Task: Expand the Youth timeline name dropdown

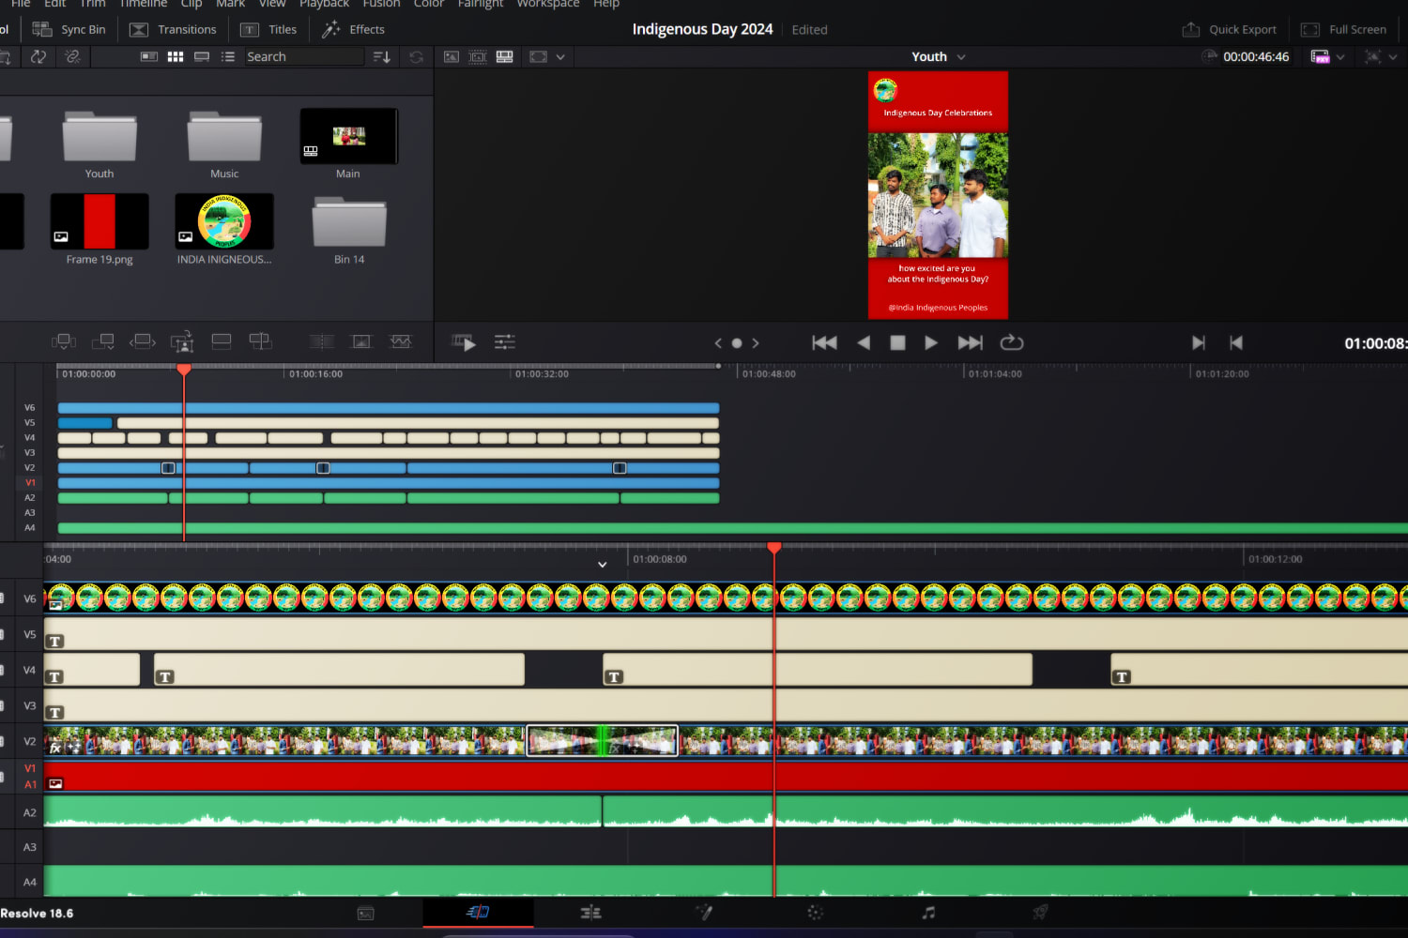Action: [961, 57]
